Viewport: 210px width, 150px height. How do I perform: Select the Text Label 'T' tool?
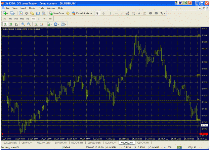144,13
